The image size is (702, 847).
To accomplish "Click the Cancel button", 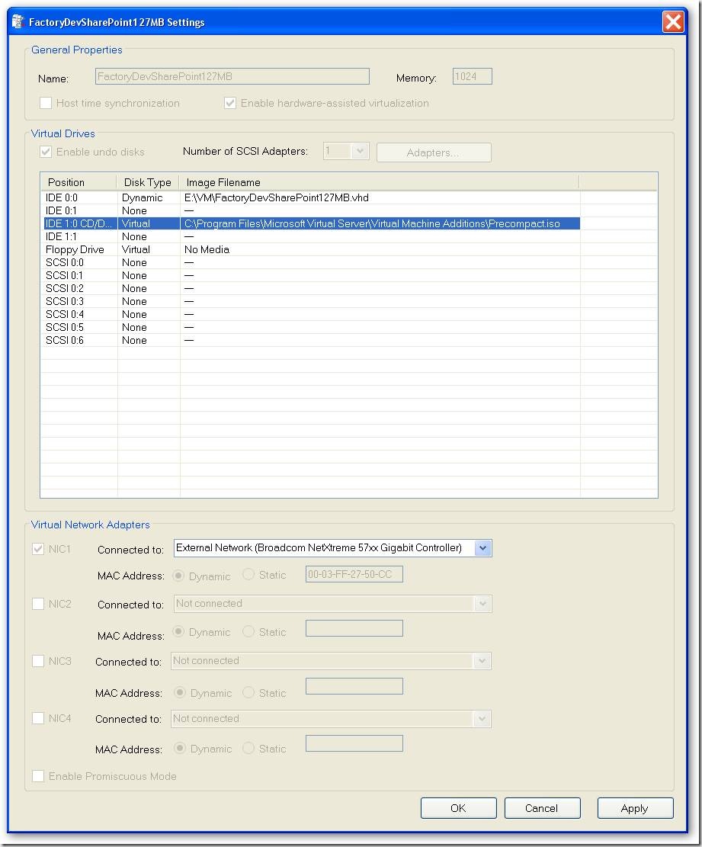I will [542, 808].
